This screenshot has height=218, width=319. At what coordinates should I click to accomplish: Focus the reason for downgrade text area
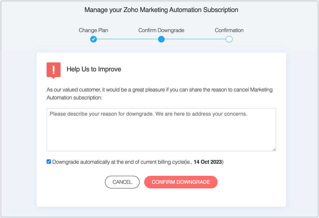point(161,130)
